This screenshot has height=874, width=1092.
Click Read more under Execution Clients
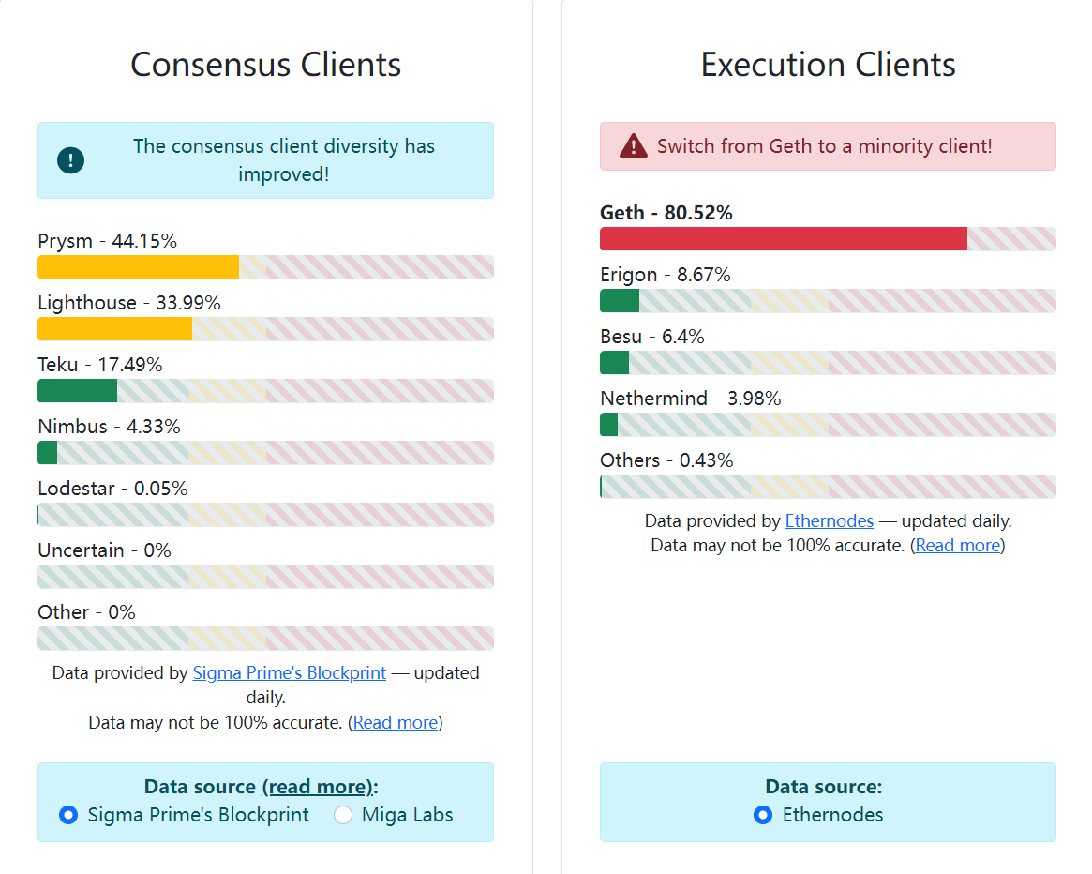click(x=958, y=545)
